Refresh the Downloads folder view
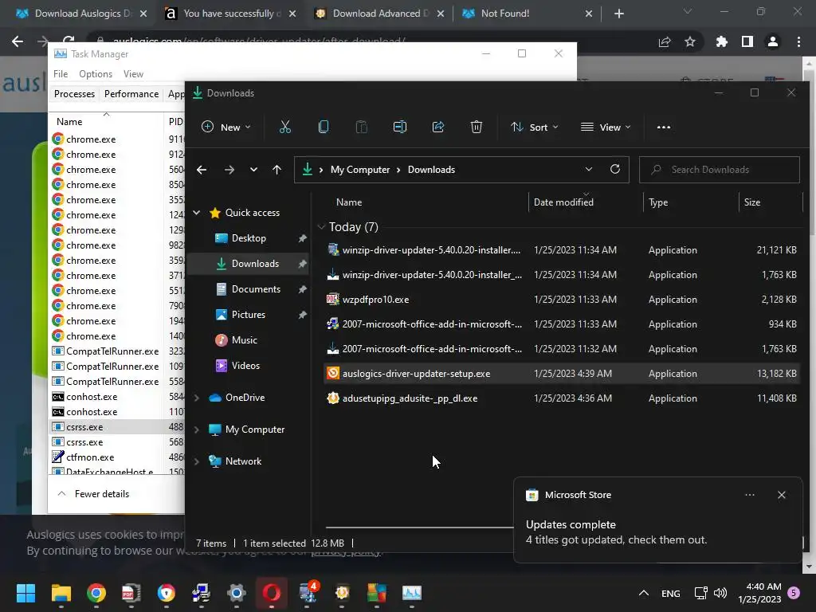Screen dimensions: 816x612 point(615,169)
